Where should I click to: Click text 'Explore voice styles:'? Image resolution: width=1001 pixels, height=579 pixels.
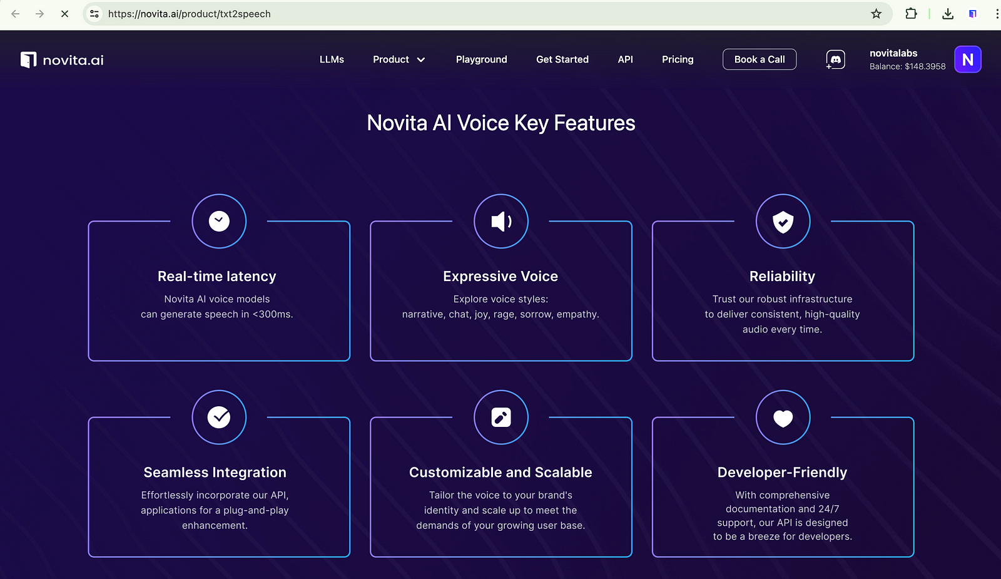[500, 299]
